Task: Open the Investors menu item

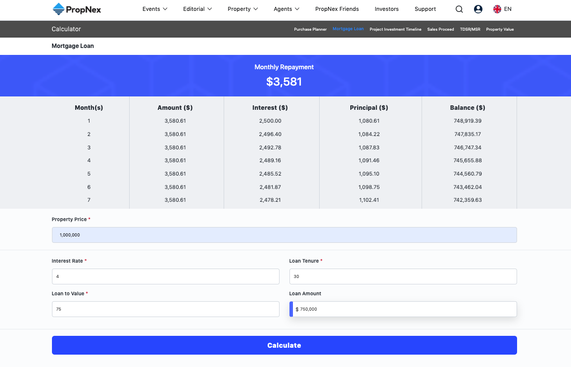Action: 386,9
